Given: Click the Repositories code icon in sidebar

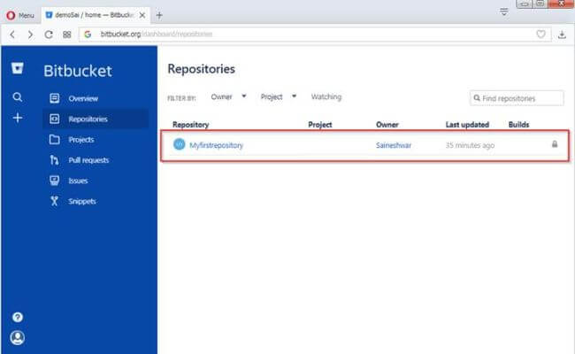Looking at the screenshot, I should coord(55,119).
